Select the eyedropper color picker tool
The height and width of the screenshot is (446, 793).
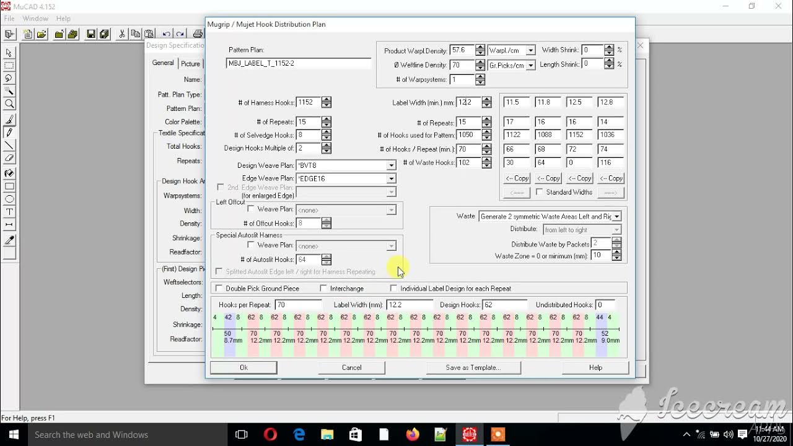pyautogui.click(x=9, y=240)
